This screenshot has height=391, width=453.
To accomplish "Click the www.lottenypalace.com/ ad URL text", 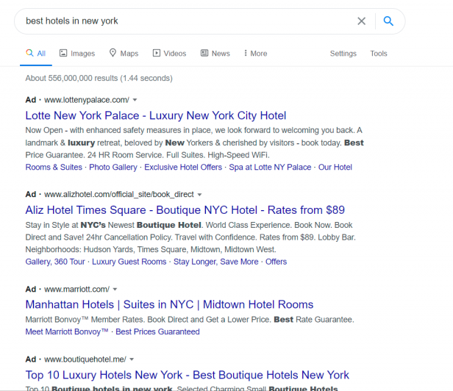I will coord(87,100).
